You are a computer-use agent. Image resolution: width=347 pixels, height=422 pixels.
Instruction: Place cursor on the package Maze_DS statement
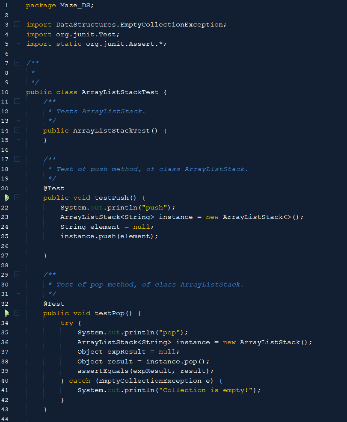pyautogui.click(x=60, y=5)
